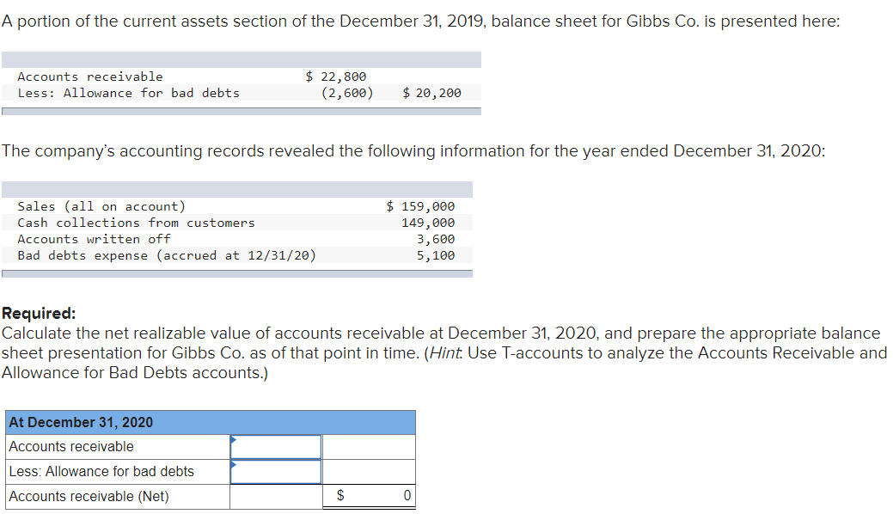Screen dimensions: 893x514
Task: Click the Accounts receivable answer input field
Action: [x=275, y=446]
